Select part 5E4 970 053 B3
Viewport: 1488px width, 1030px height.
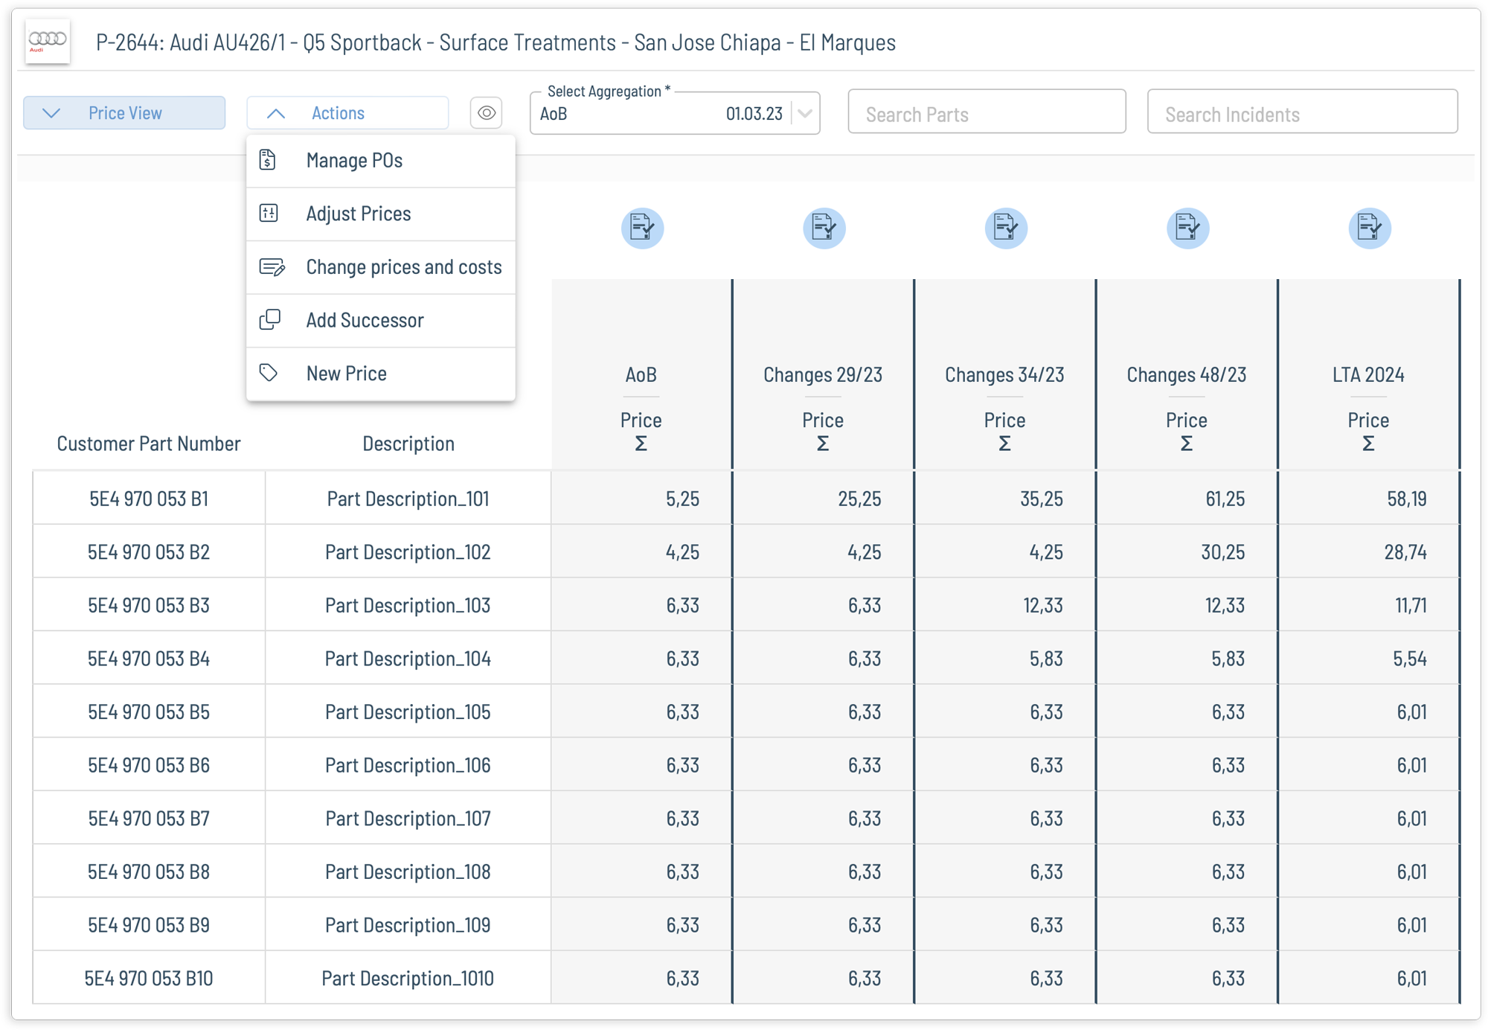coord(149,606)
